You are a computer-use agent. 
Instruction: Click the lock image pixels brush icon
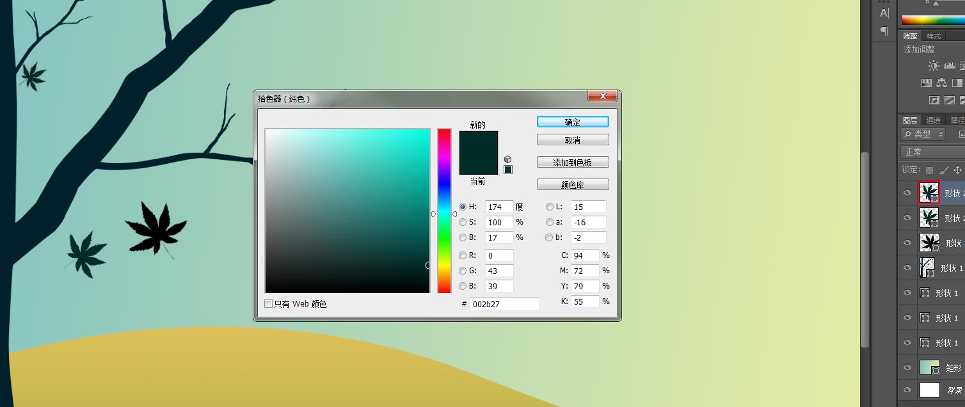coord(943,170)
